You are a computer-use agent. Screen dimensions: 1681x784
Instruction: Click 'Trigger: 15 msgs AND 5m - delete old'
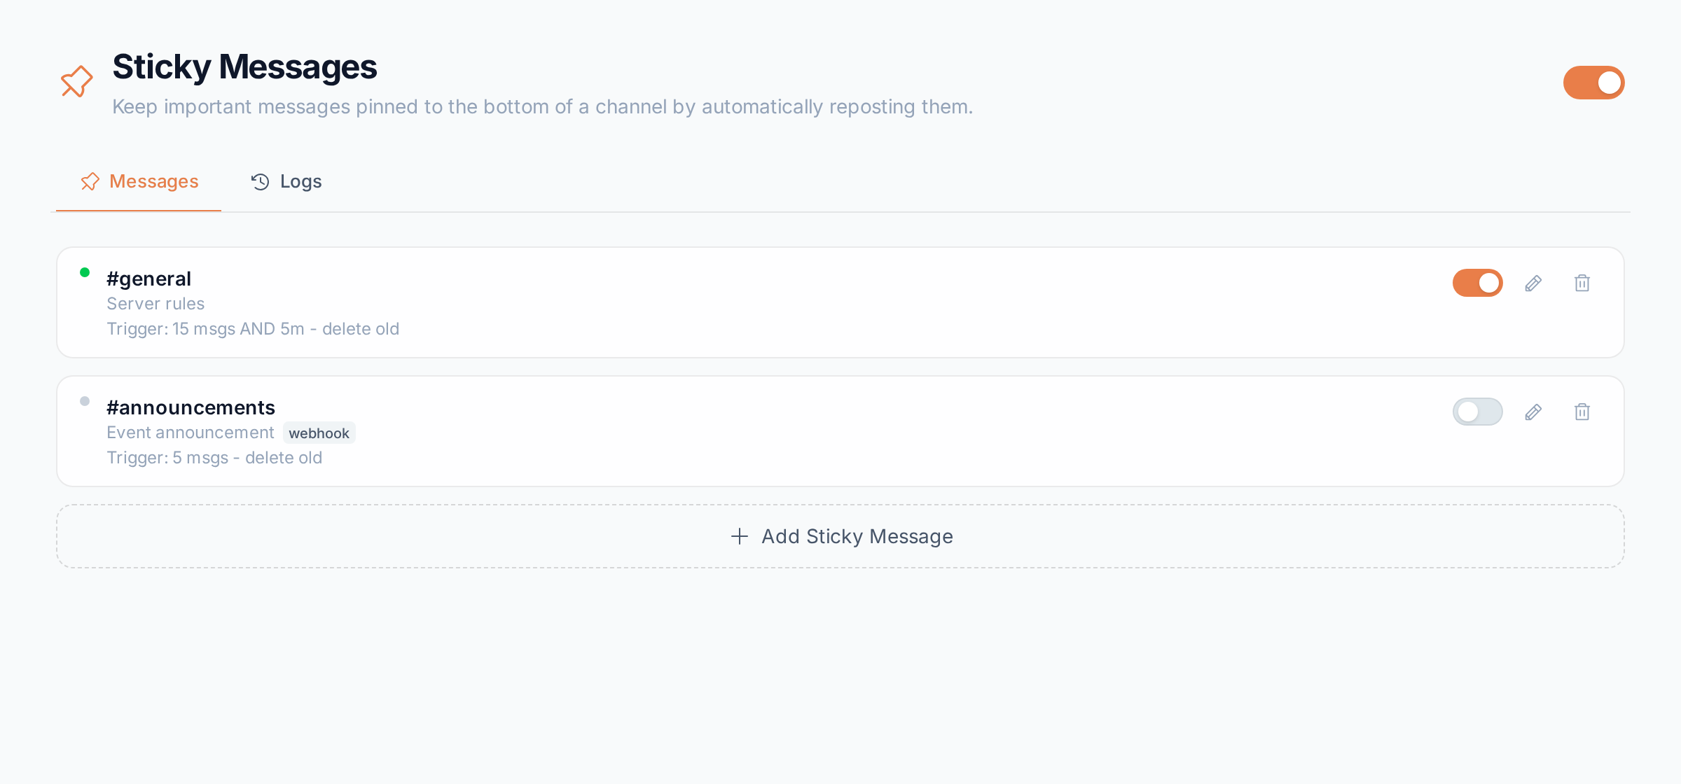[253, 329]
